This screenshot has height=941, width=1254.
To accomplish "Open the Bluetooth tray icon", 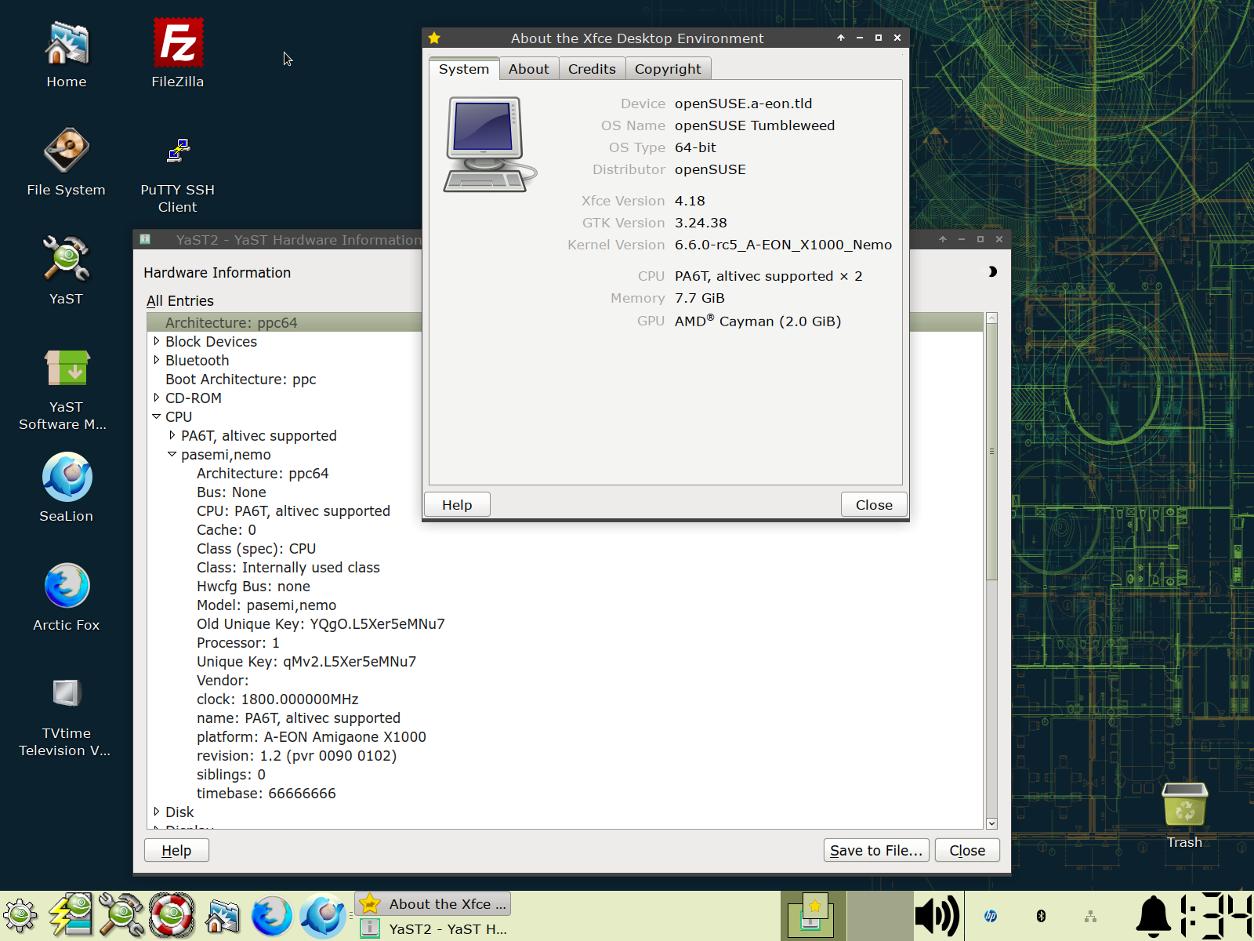I will (x=1041, y=915).
